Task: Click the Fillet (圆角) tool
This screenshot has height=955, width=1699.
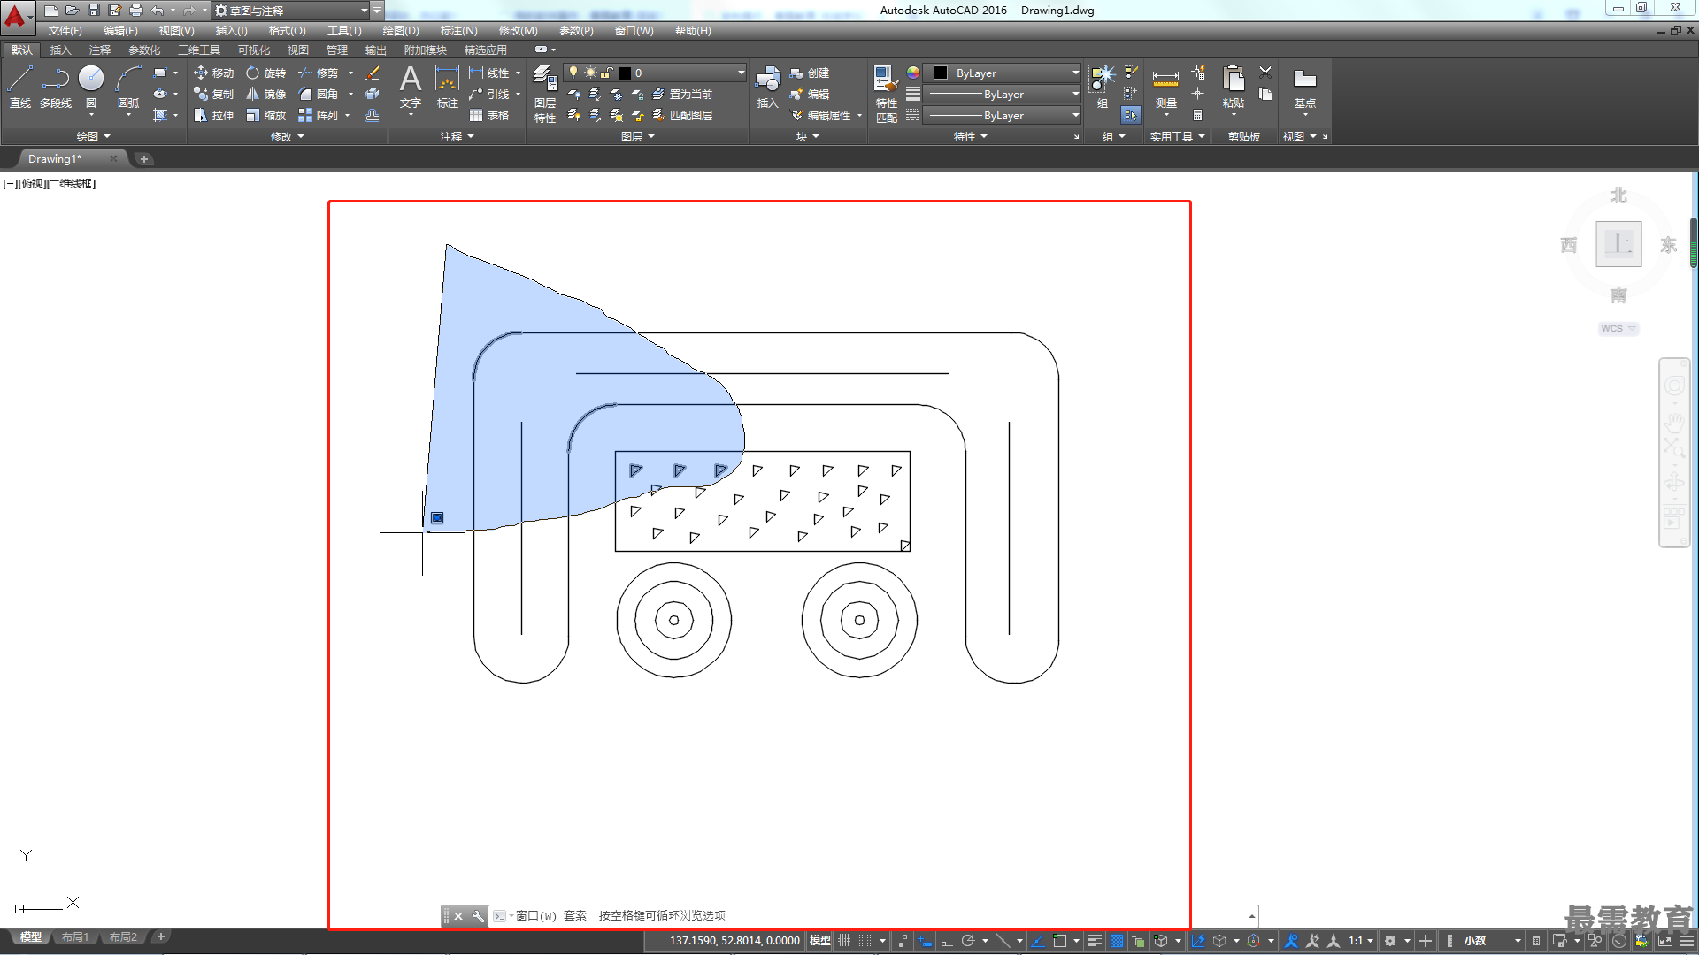Action: pos(318,94)
